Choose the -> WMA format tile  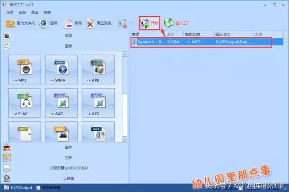pyautogui.click(x=61, y=69)
